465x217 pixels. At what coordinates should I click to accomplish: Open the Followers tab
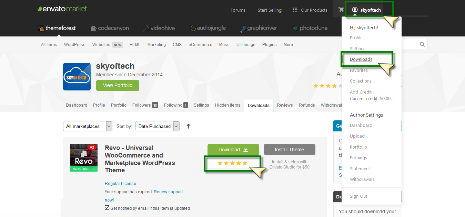(x=145, y=105)
